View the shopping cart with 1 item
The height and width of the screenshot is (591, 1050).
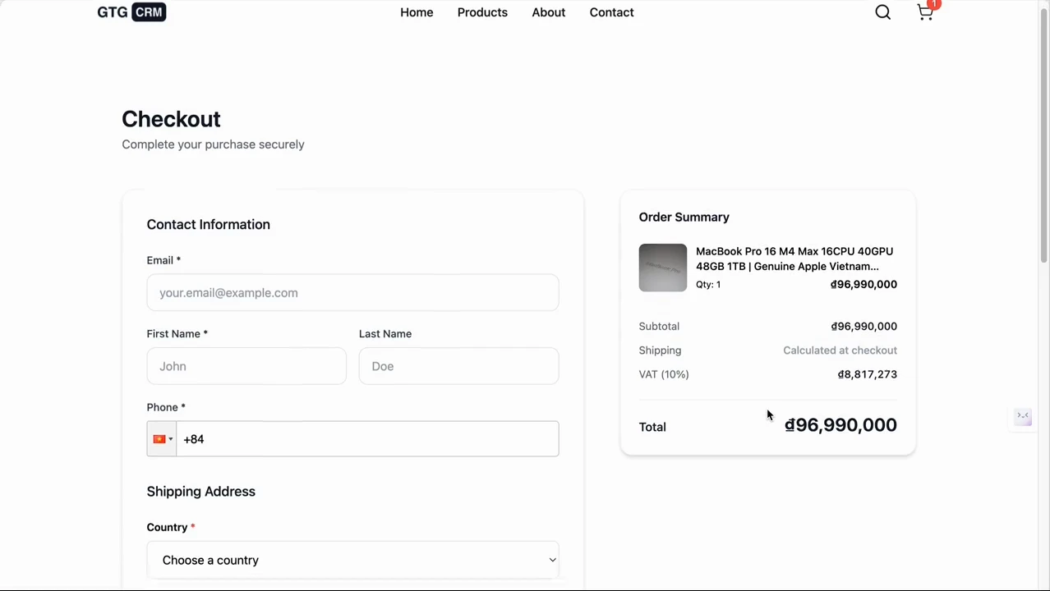click(x=924, y=13)
